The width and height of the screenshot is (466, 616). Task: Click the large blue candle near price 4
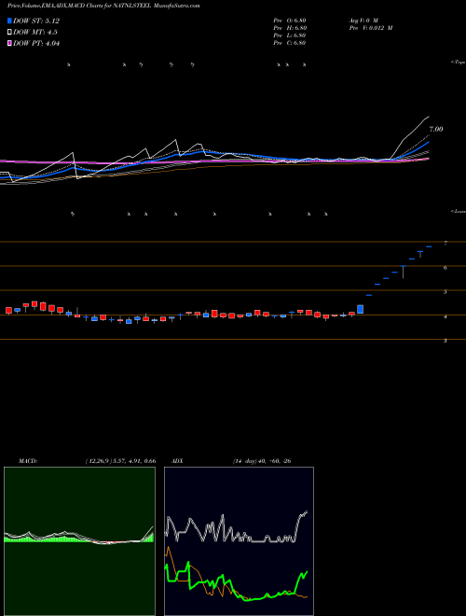coord(360,309)
